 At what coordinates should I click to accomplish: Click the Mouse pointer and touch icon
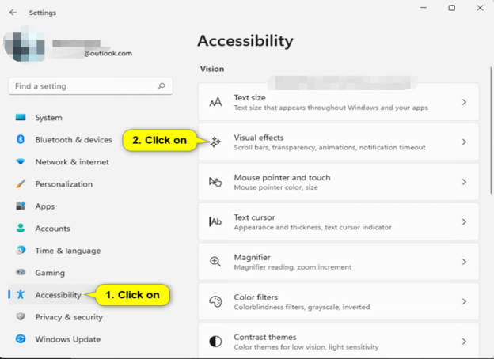pos(215,182)
